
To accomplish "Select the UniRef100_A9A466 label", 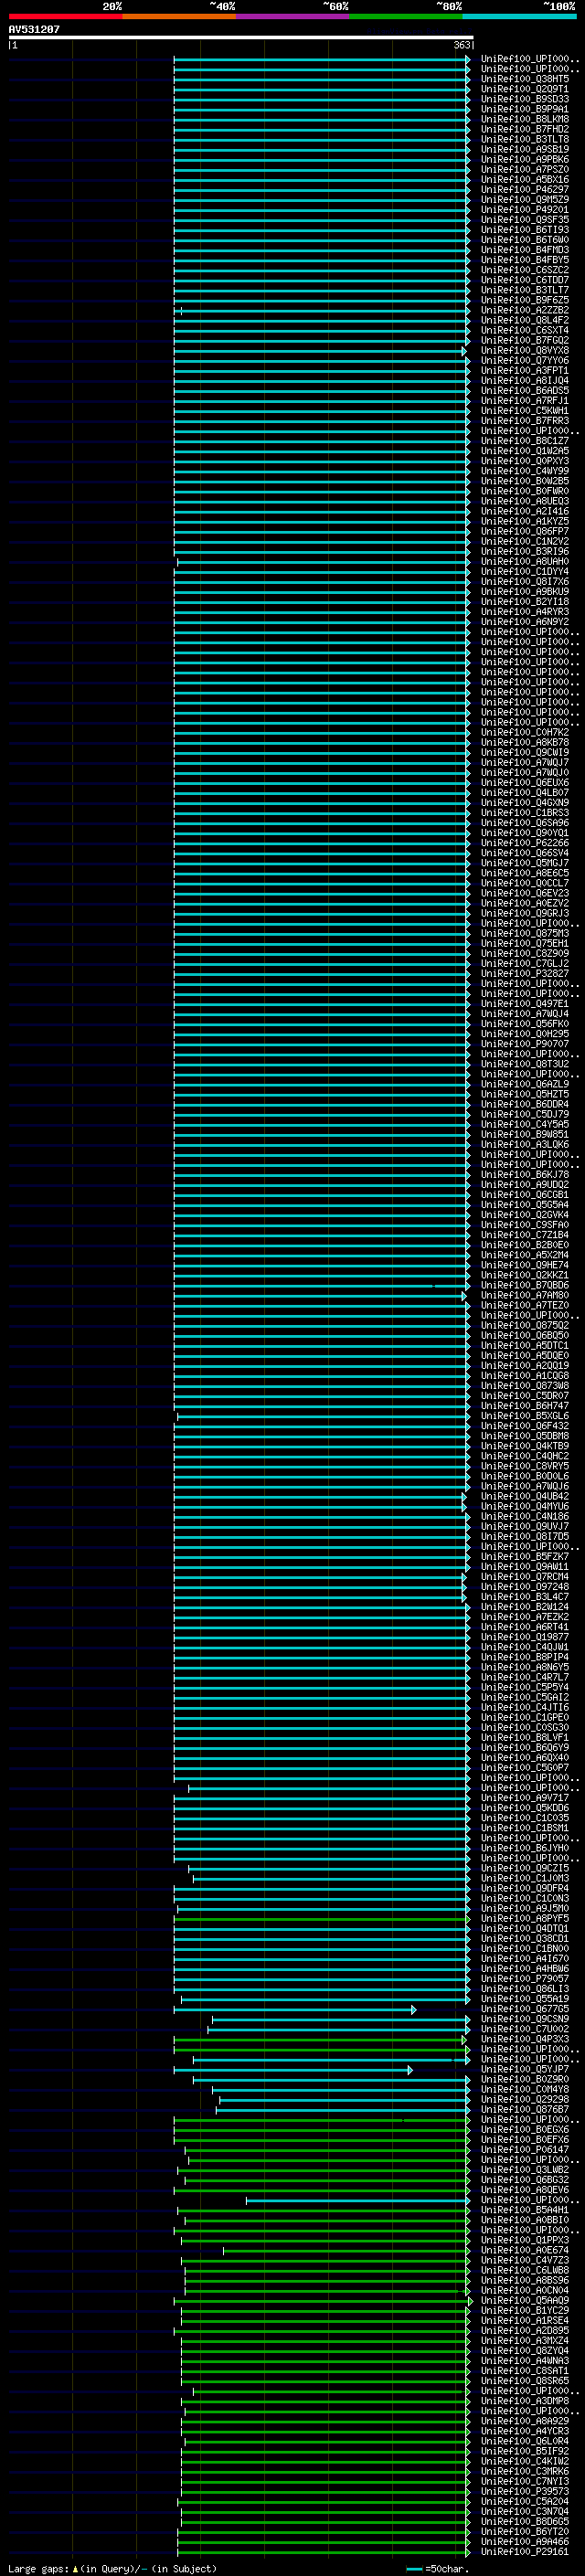I will click(525, 2542).
